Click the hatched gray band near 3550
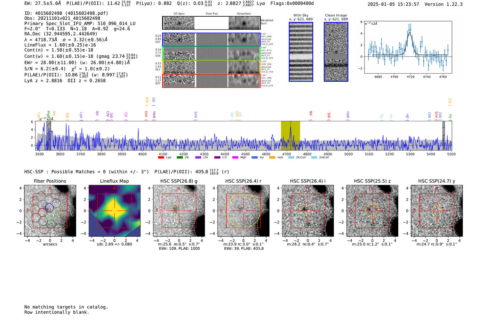 49,135
